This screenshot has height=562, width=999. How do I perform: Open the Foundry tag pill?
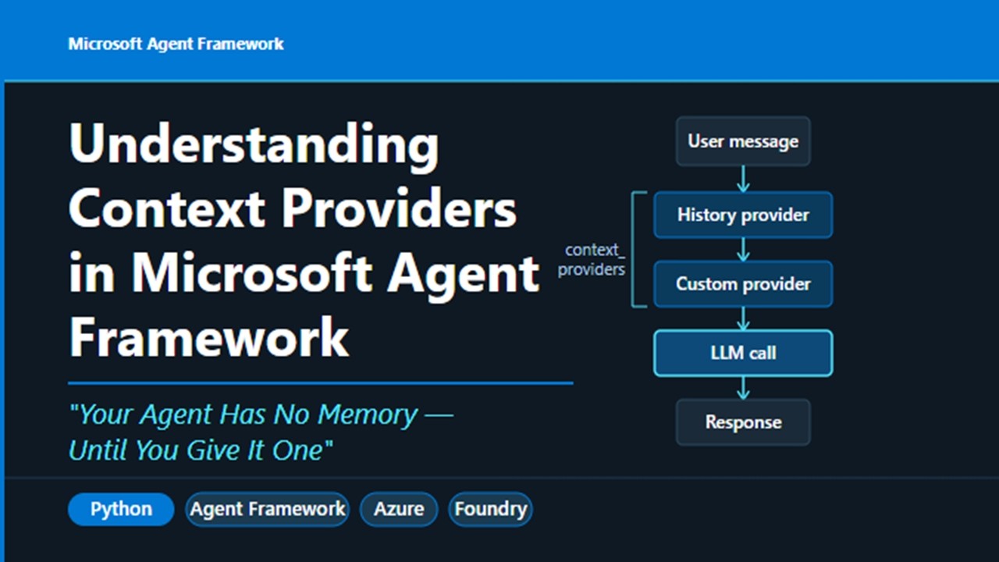pos(490,510)
